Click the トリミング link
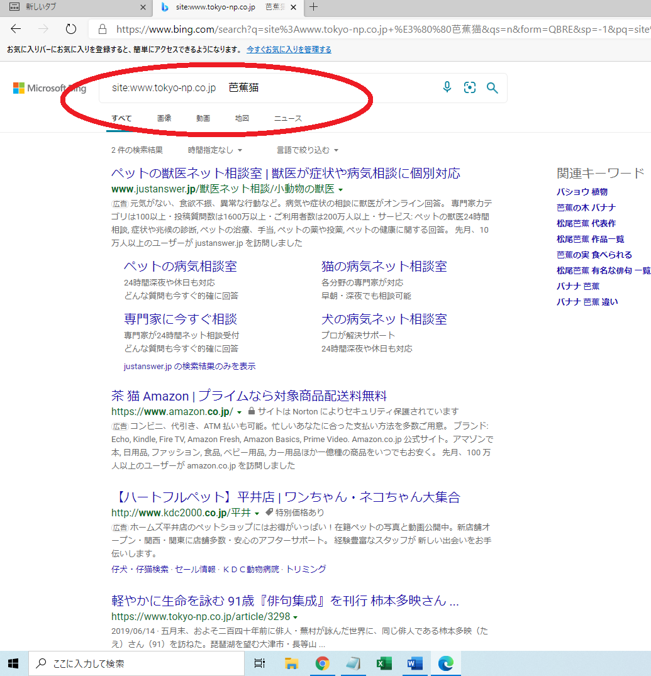Viewport: 651px width, 676px height. click(x=306, y=569)
